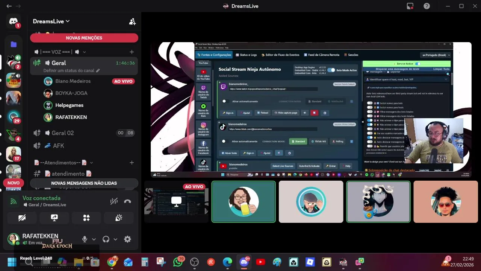Open Calculator from the taskbar
The image size is (481, 271).
coord(145,262)
